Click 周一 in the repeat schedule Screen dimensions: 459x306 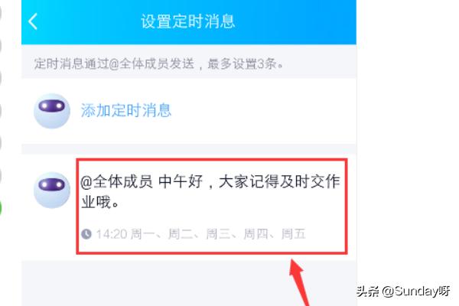click(142, 234)
